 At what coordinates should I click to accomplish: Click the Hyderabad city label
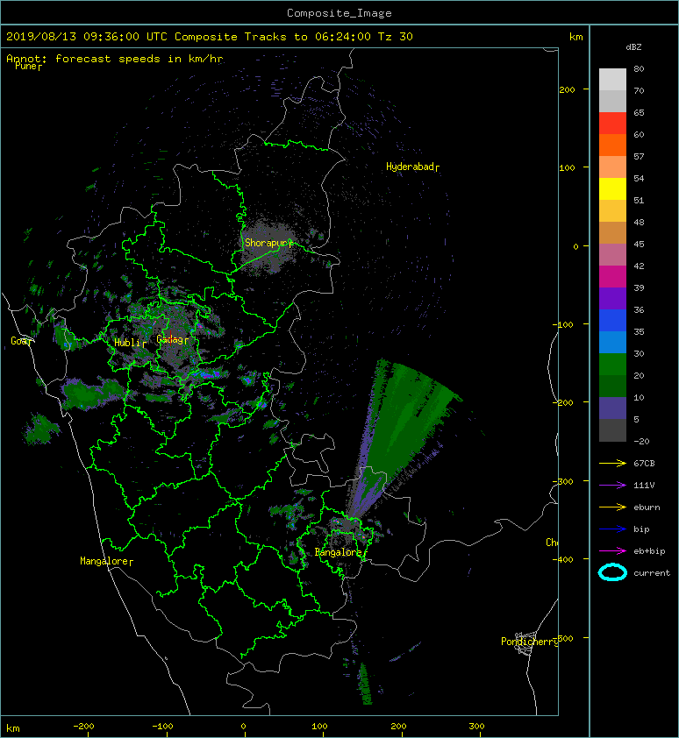click(410, 167)
